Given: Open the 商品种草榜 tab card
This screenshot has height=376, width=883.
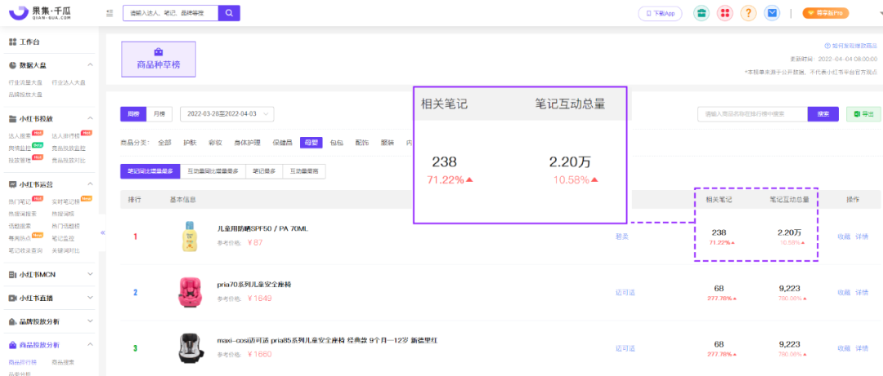Looking at the screenshot, I should coord(158,59).
